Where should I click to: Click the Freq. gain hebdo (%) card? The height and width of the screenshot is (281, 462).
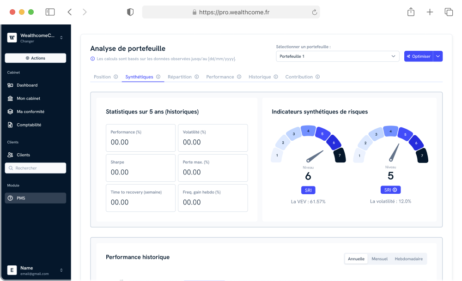213,198
